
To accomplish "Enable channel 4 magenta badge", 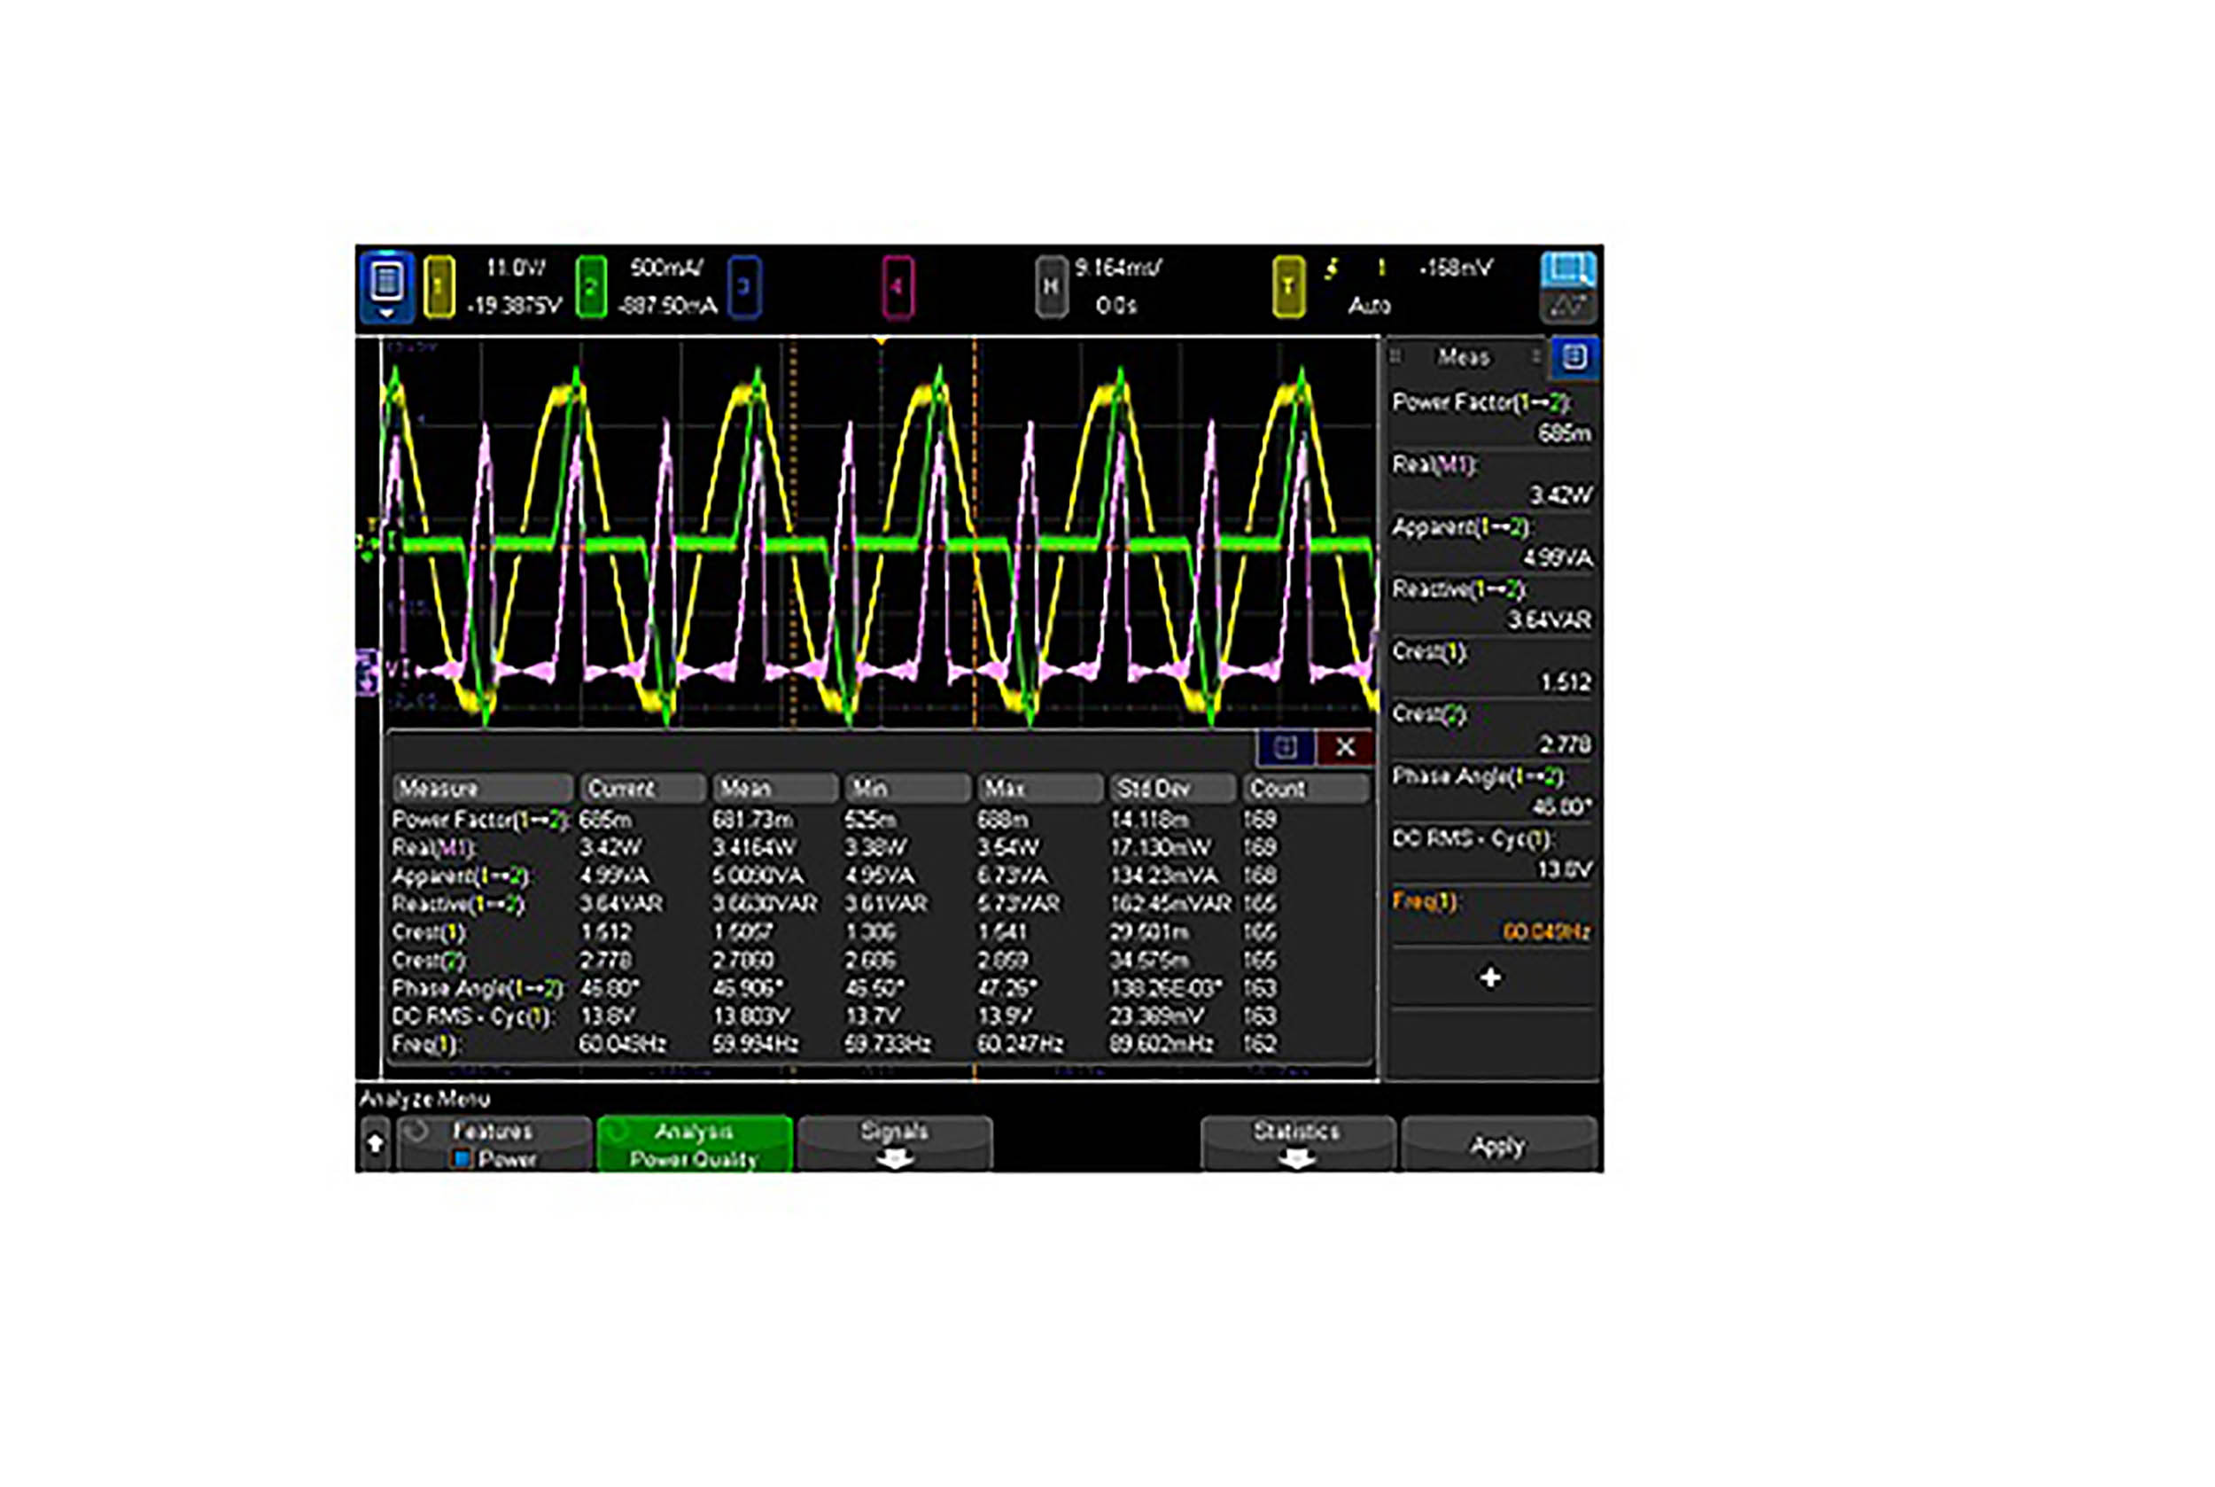I will click(898, 285).
